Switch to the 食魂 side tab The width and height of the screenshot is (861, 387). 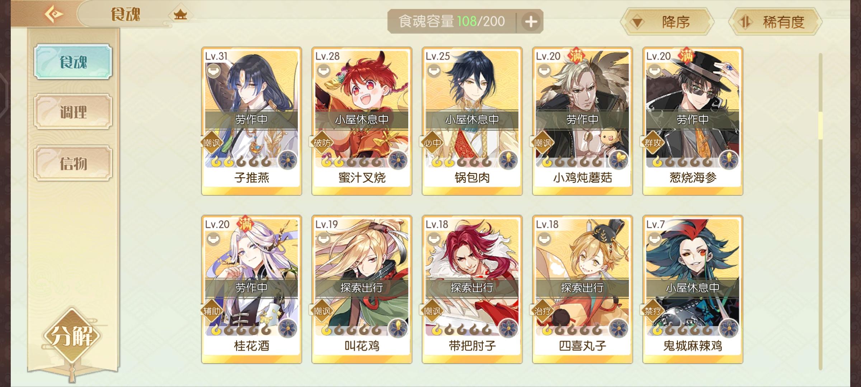tap(73, 62)
